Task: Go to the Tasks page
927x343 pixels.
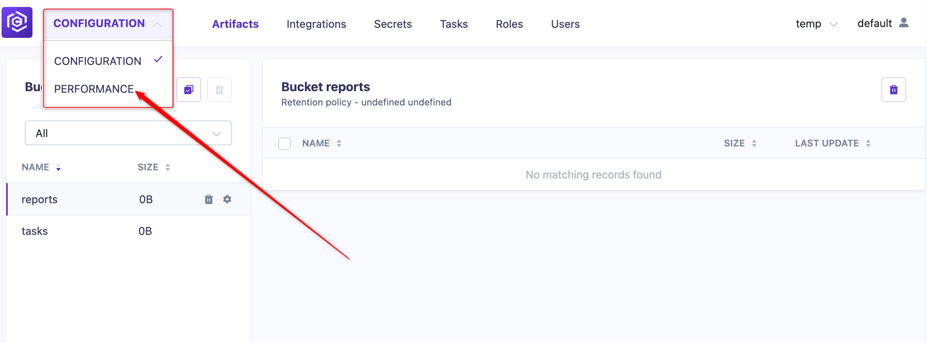Action: [454, 24]
